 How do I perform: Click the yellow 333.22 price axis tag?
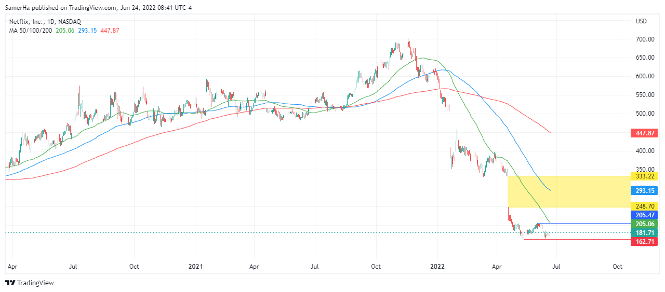click(x=644, y=176)
